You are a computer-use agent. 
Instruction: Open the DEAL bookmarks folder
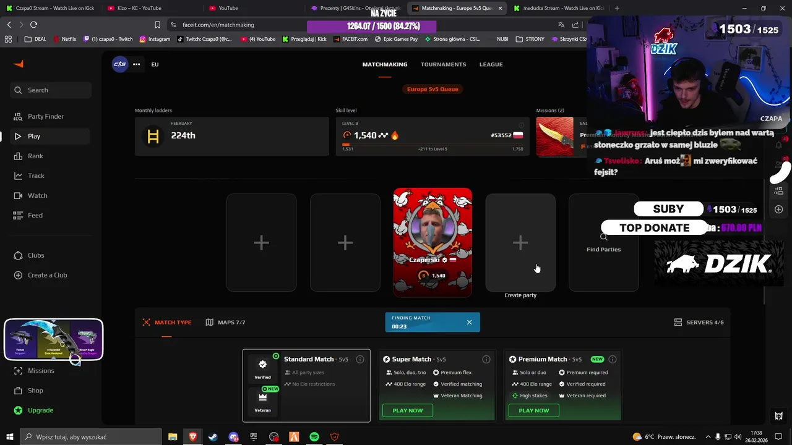(35, 39)
